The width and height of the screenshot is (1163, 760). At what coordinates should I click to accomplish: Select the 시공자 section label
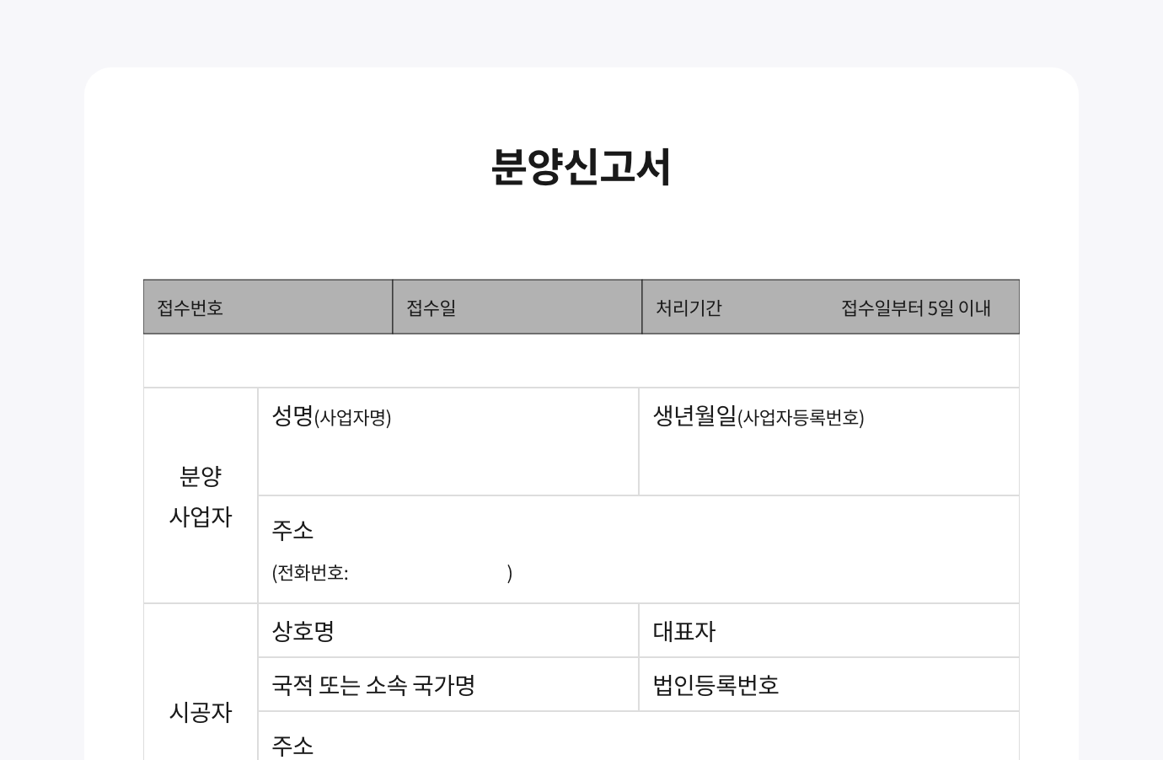pos(201,712)
